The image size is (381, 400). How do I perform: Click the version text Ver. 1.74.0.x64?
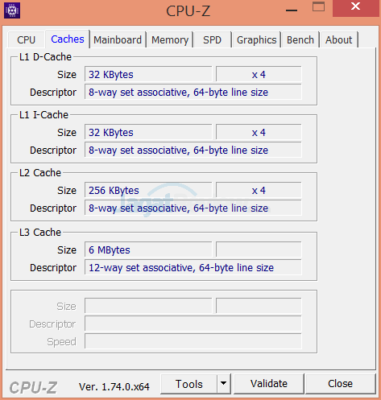(x=114, y=386)
